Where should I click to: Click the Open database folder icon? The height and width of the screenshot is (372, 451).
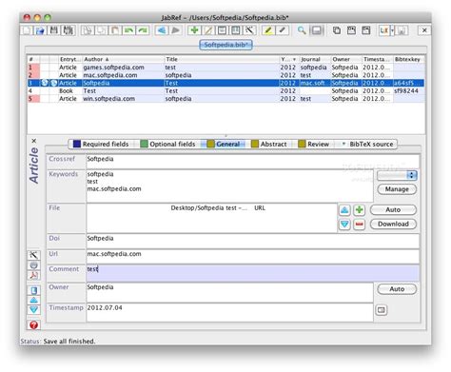tap(40, 30)
